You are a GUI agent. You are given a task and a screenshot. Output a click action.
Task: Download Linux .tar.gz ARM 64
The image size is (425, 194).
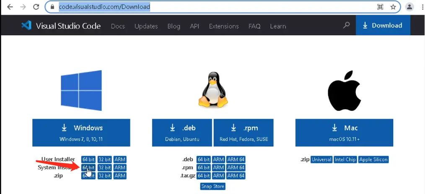[x=236, y=176]
